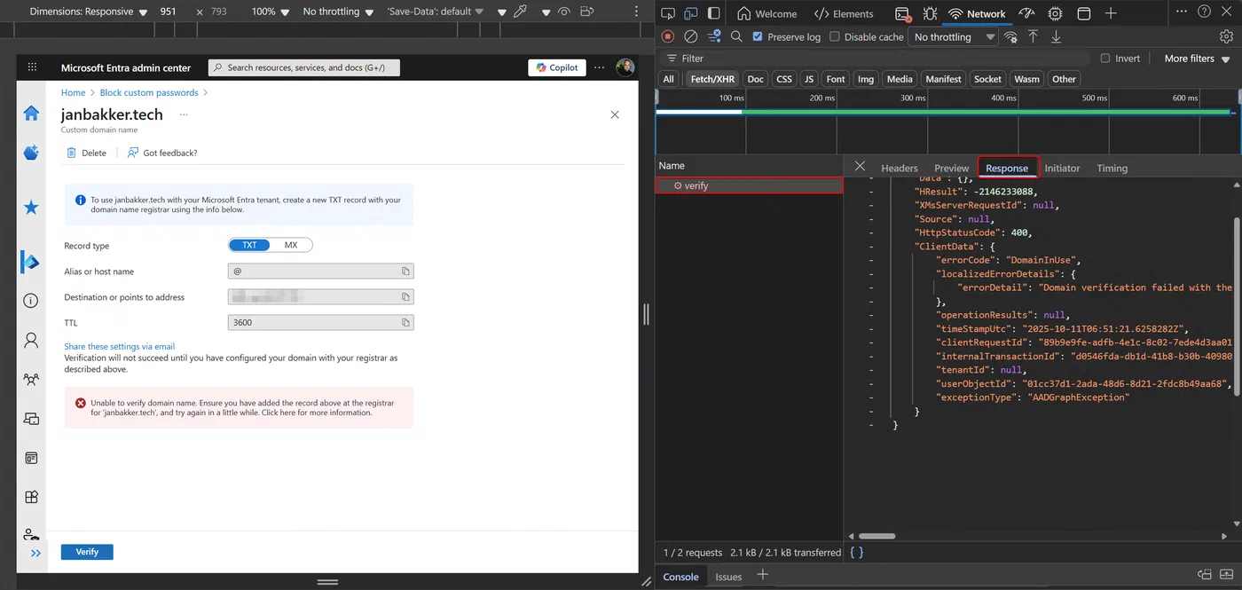Viewport: 1242px width, 590px height.
Task: Switch record type to MX
Action: [x=291, y=245]
